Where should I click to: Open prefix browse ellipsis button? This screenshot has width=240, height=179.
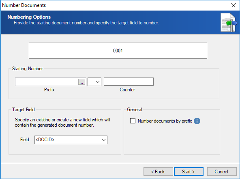[x=81, y=82]
